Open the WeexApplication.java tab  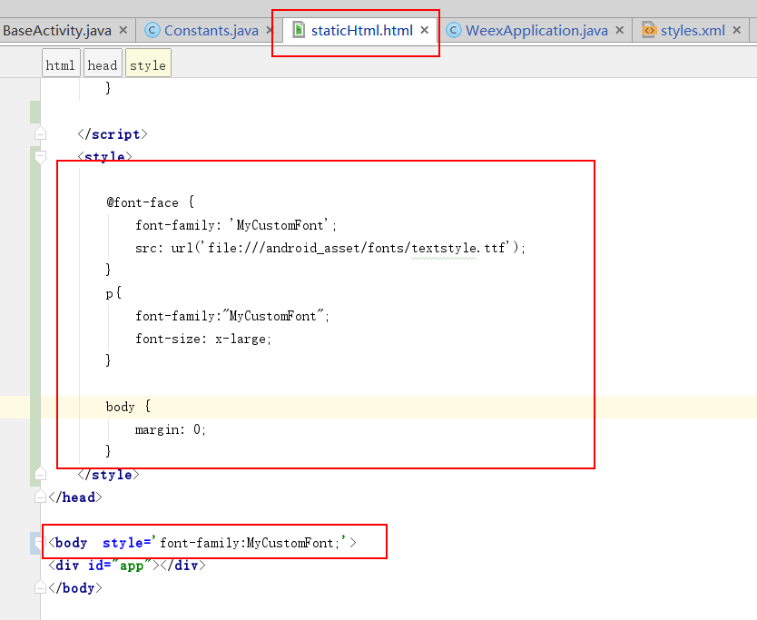[536, 31]
